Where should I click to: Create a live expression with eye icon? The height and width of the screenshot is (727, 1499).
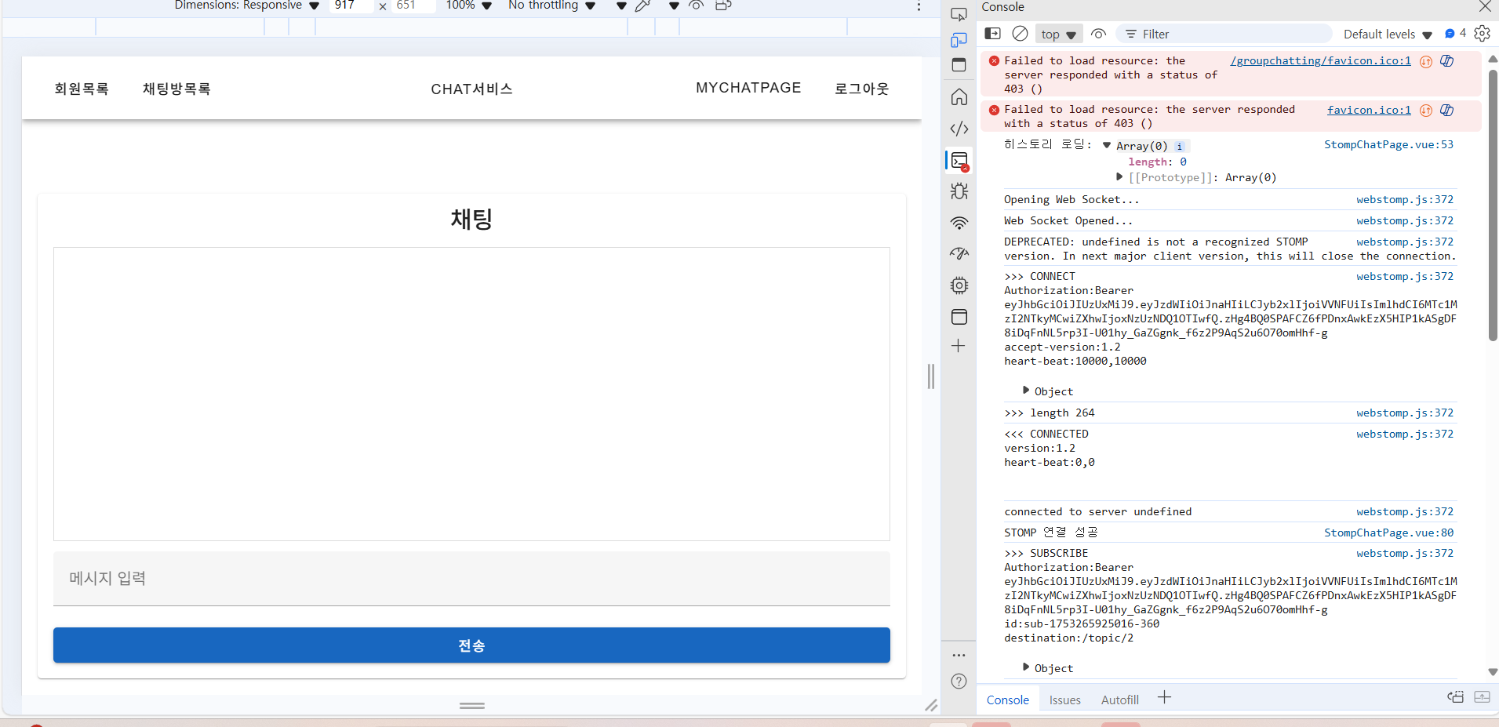coord(1098,34)
